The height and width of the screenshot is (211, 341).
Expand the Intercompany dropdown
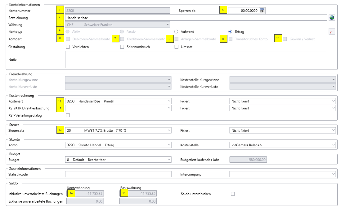(x=283, y=174)
